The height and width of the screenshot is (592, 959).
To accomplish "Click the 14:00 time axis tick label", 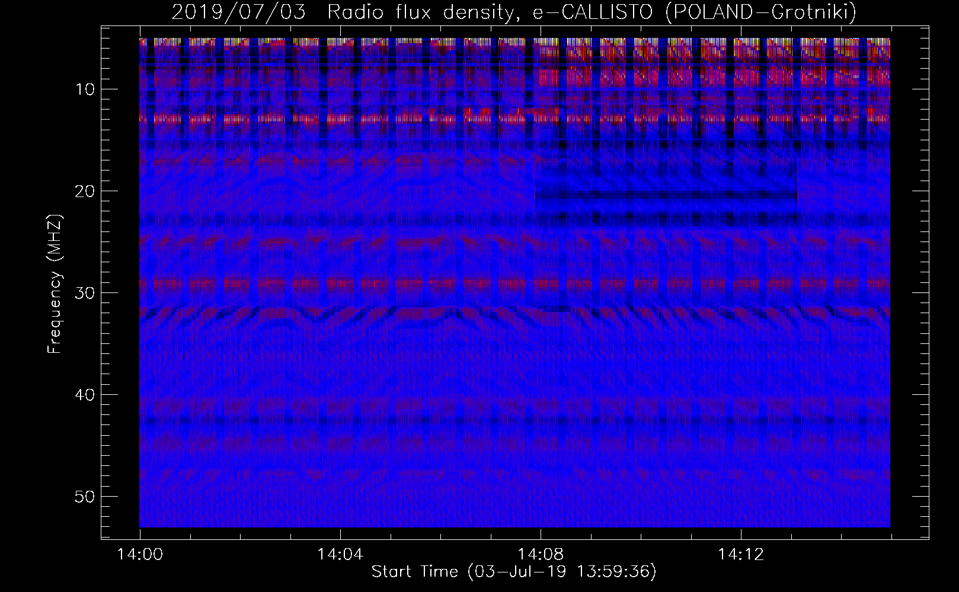I will tap(140, 555).
